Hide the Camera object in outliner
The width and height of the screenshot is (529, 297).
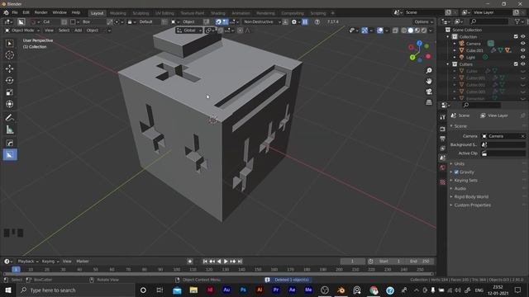[522, 44]
